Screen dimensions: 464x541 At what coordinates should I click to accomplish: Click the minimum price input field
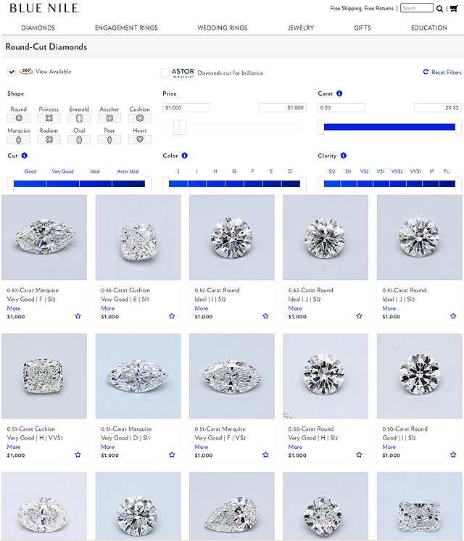click(186, 107)
